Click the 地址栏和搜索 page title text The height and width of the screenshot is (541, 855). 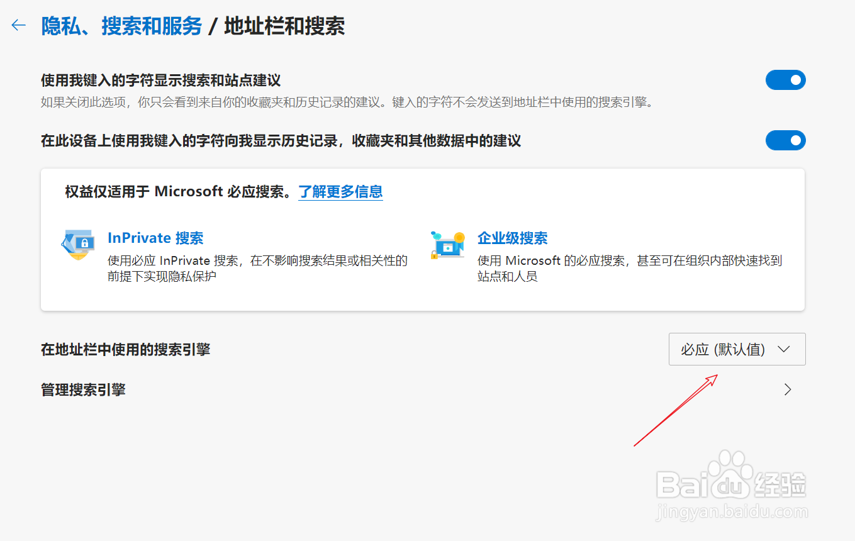284,26
